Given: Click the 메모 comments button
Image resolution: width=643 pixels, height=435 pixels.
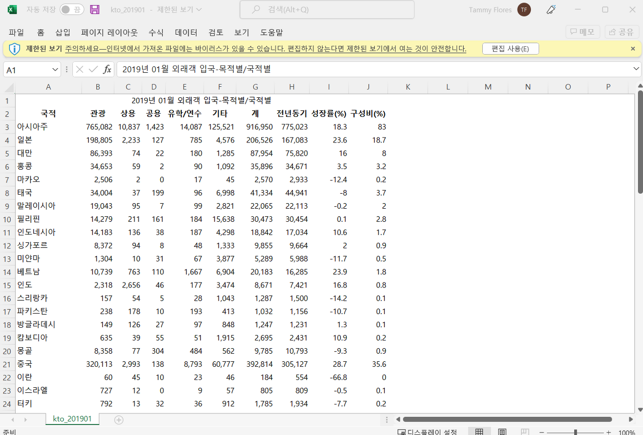Looking at the screenshot, I should (x=583, y=32).
